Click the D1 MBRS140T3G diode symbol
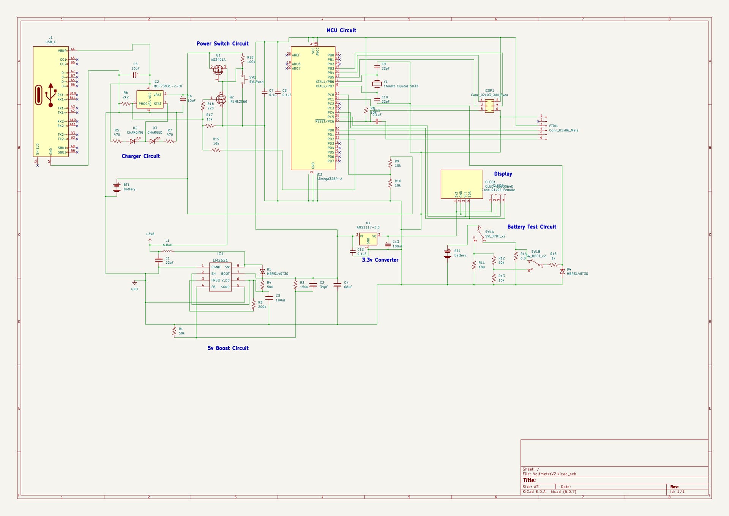 [262, 272]
